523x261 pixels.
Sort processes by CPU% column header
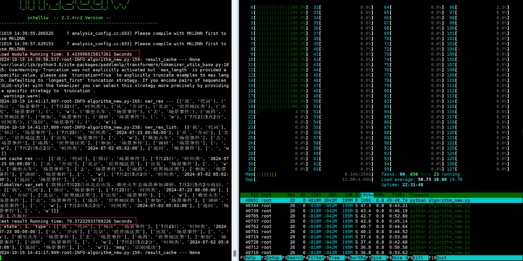(x=366, y=195)
